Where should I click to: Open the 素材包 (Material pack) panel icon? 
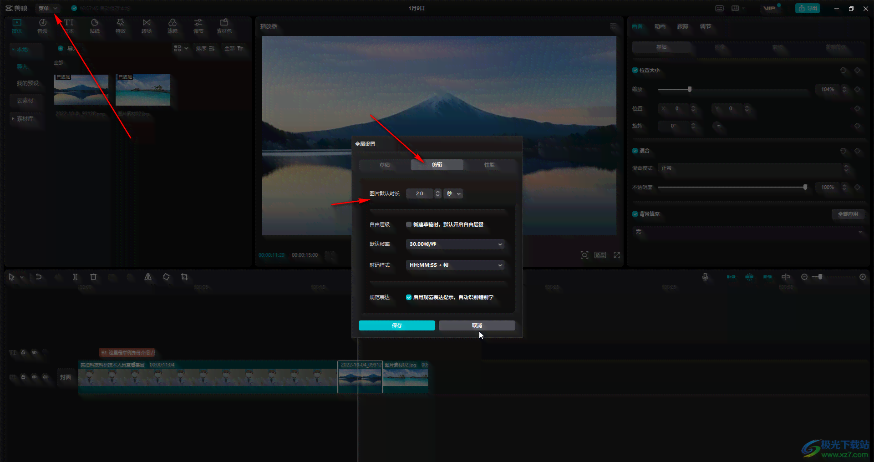click(224, 26)
